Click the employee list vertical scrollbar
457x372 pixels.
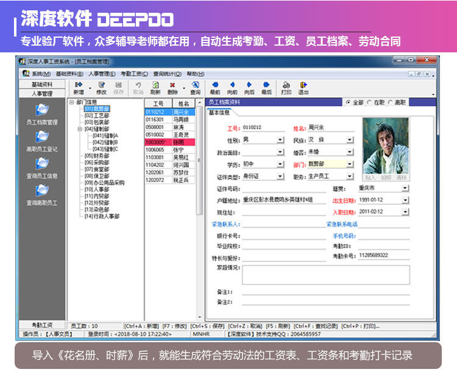(200, 160)
